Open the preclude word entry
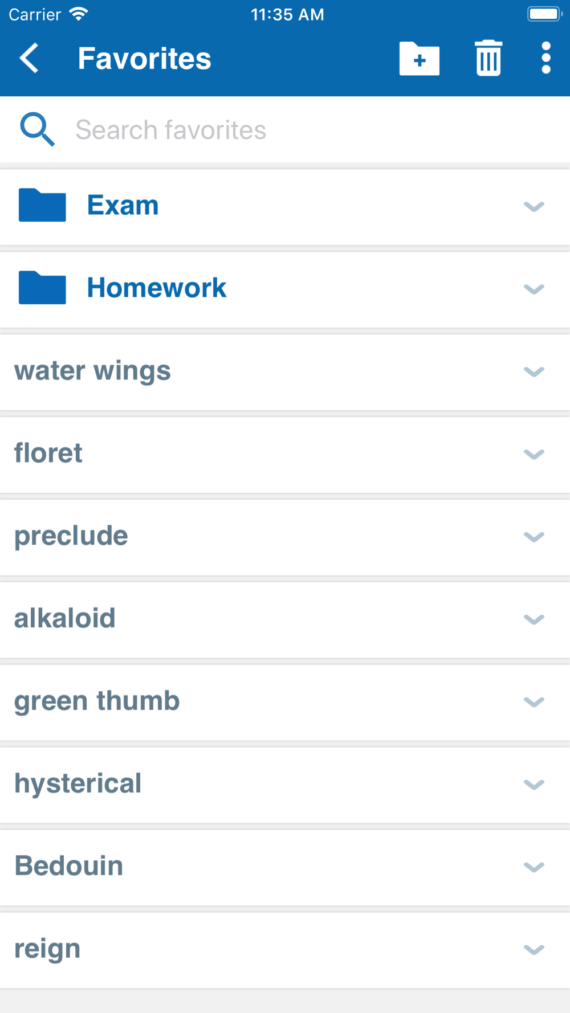This screenshot has height=1013, width=570. 285,537
